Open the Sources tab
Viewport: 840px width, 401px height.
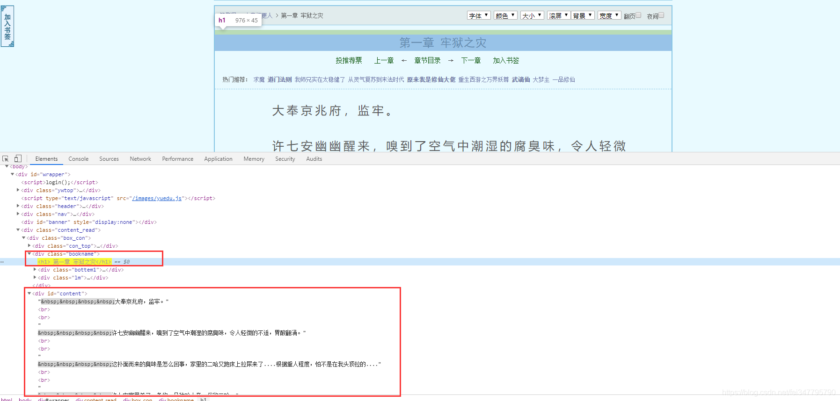click(109, 159)
